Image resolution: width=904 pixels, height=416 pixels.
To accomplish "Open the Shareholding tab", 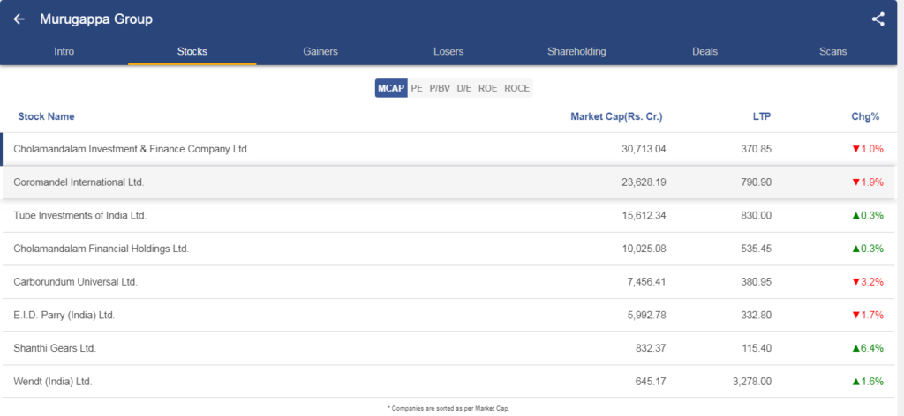I will pyautogui.click(x=576, y=51).
